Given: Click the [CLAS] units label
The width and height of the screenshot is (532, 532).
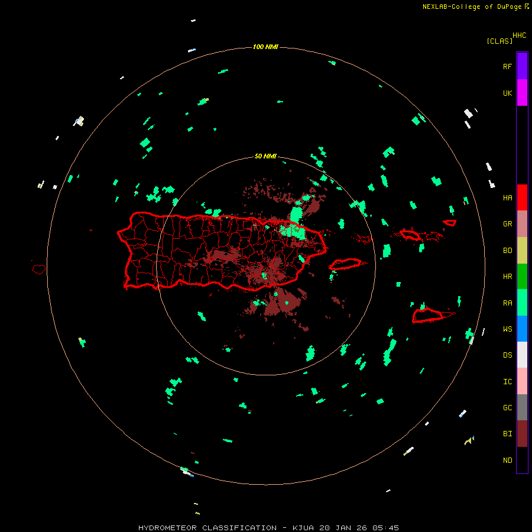Looking at the screenshot, I should click(x=499, y=41).
